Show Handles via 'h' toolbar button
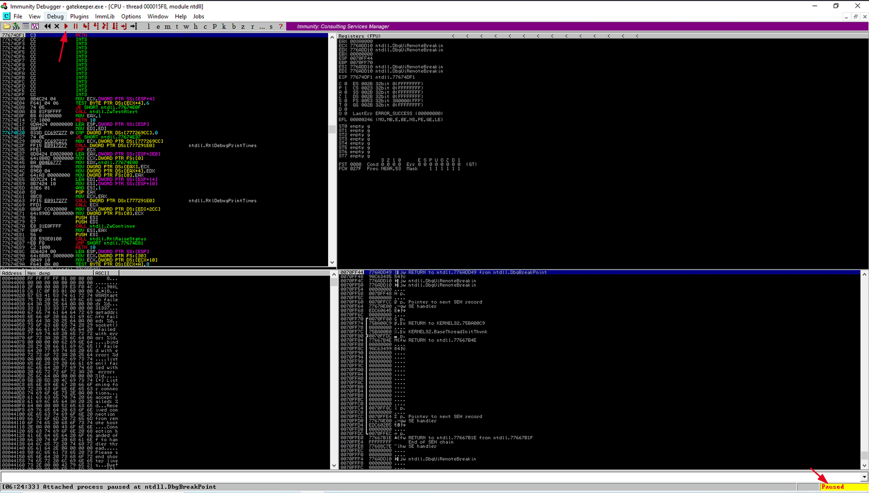Image resolution: width=869 pixels, height=493 pixels. (x=196, y=26)
